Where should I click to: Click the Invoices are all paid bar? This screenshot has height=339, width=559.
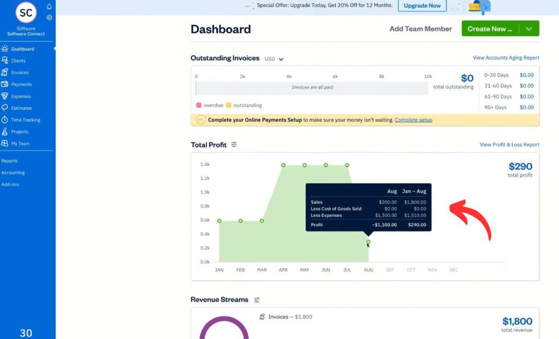pos(312,88)
